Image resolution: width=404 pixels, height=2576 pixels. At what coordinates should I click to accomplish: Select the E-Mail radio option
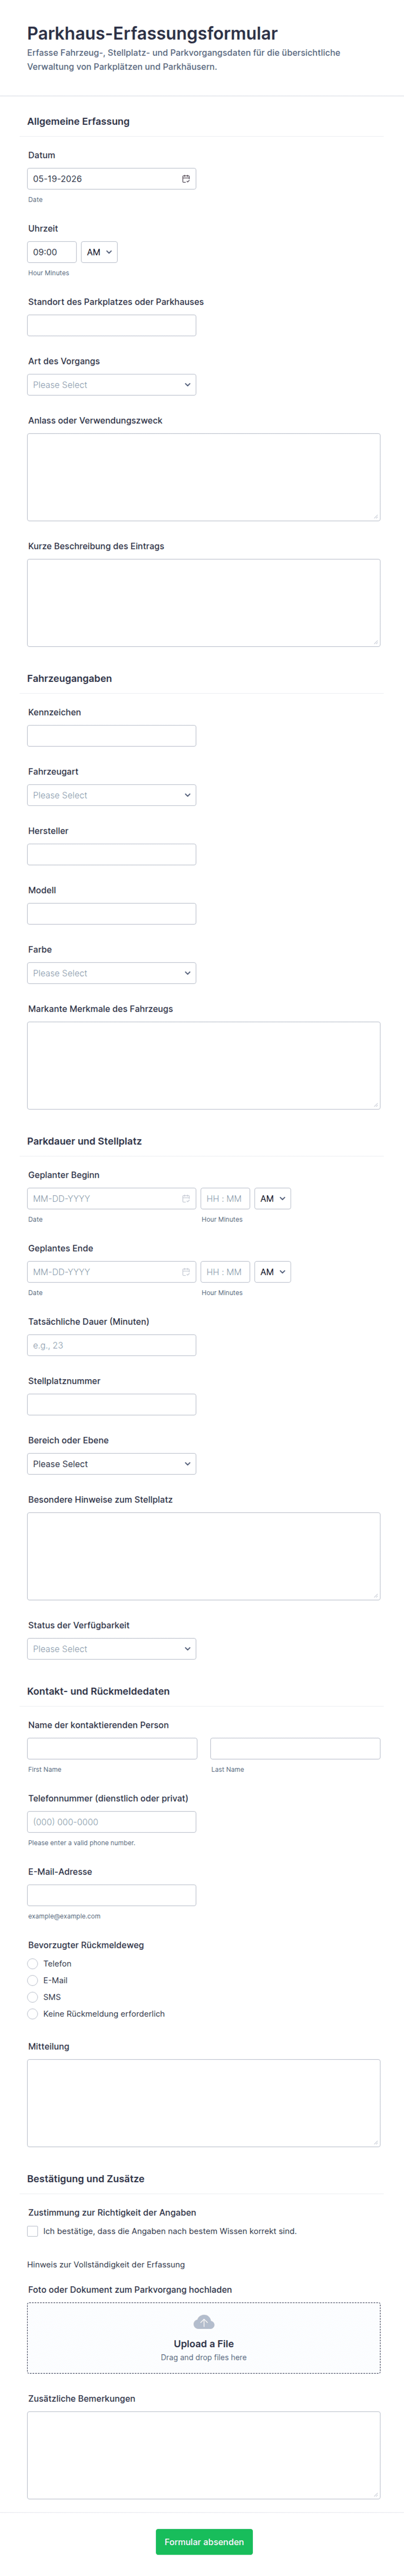tap(33, 1980)
